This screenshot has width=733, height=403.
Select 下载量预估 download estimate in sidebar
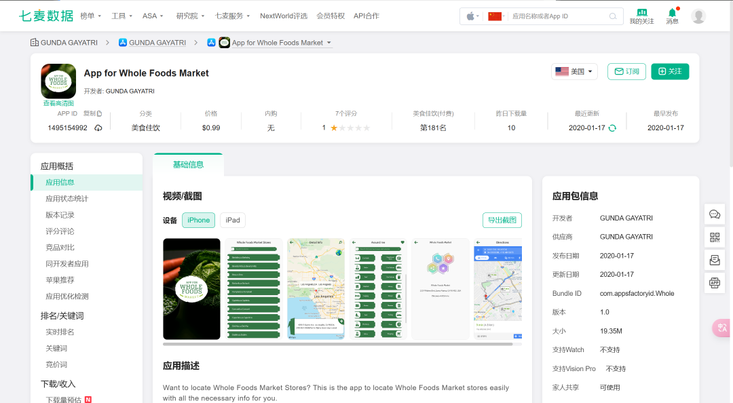64,400
